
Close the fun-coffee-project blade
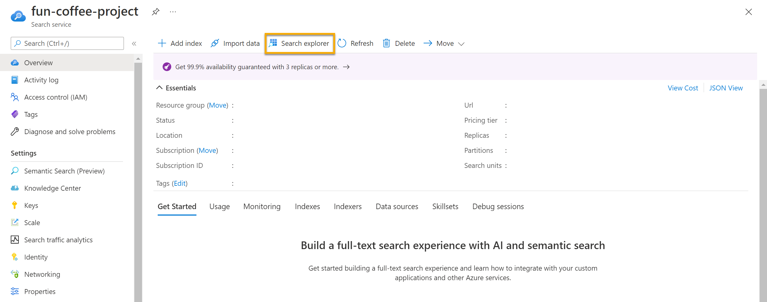pos(749,12)
